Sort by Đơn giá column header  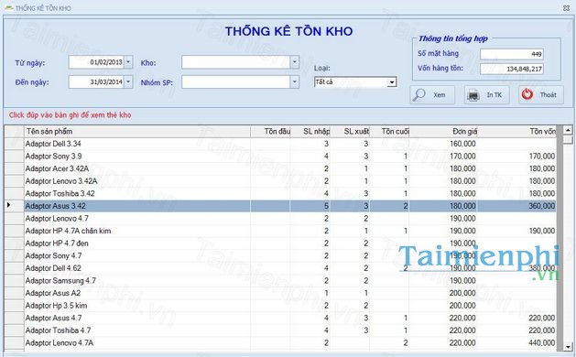443,131
